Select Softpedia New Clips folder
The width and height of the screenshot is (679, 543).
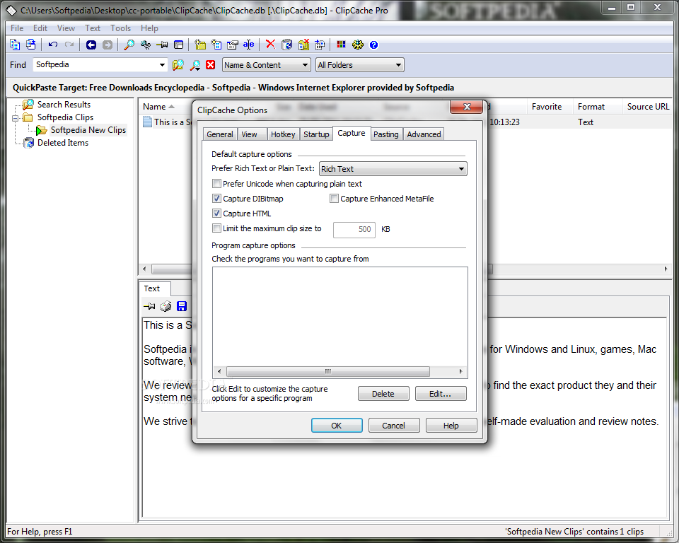(88, 130)
